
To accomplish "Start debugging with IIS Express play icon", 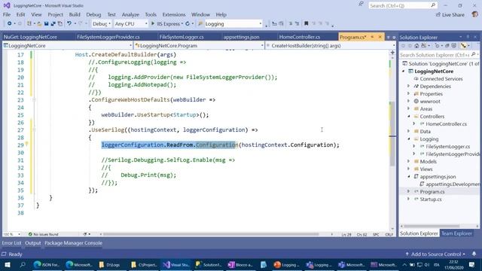I will 153,23.
